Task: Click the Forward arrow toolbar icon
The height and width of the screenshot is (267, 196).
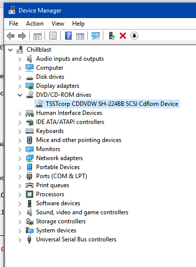Action: [x=22, y=36]
